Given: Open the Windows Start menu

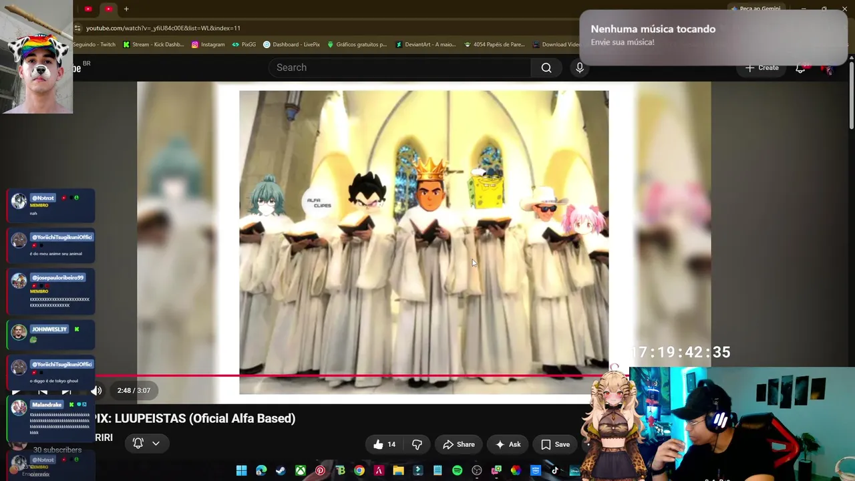Looking at the screenshot, I should (241, 470).
